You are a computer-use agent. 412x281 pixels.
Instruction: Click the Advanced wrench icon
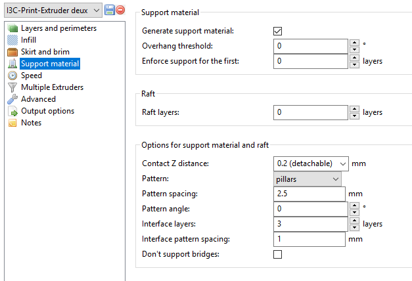click(12, 99)
